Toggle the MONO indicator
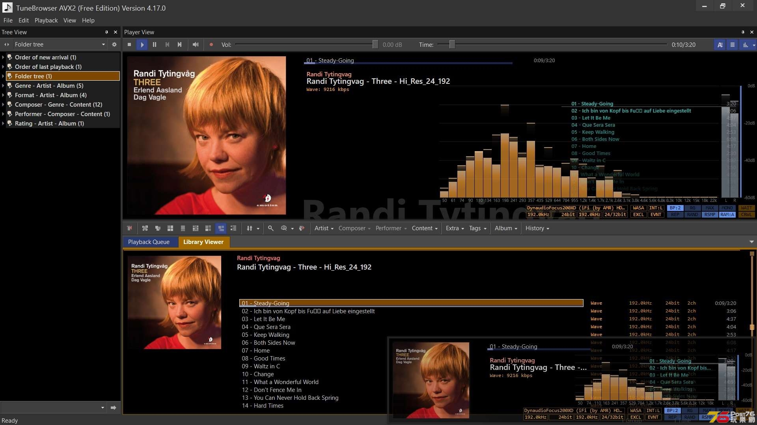This screenshot has height=425, width=757. click(727, 208)
